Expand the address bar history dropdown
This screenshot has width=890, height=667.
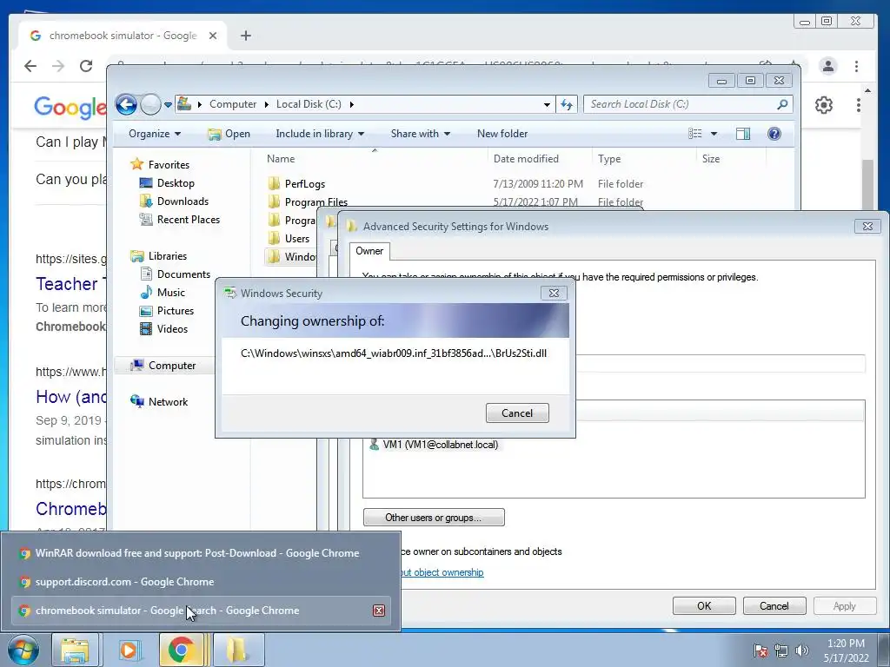[547, 104]
